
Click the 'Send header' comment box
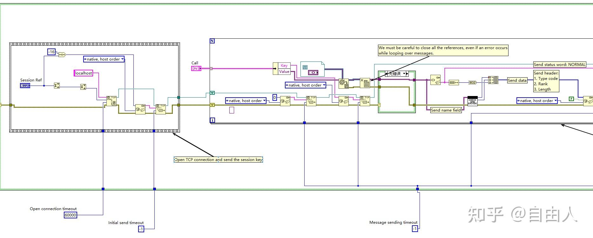pyautogui.click(x=546, y=81)
